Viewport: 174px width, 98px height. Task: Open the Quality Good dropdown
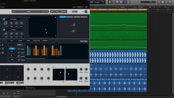75,11
